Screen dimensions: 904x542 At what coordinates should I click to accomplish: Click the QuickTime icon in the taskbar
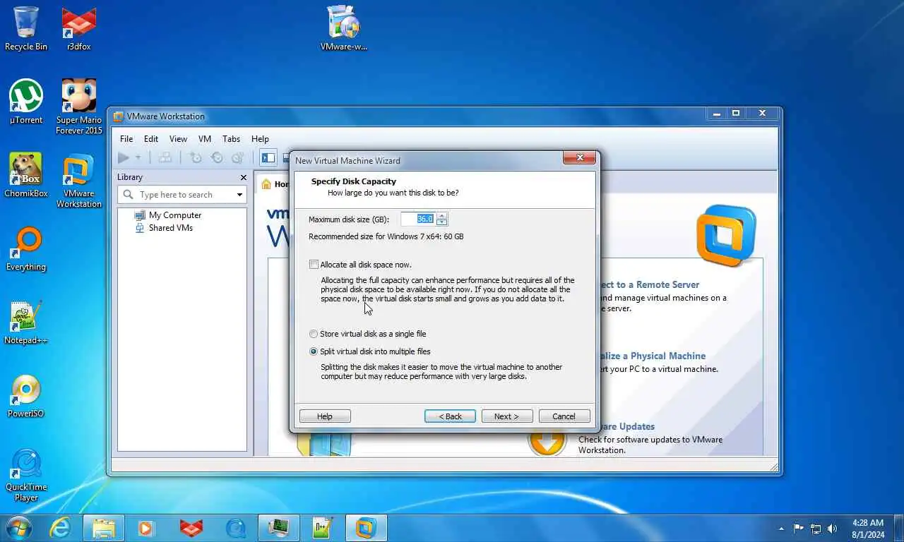pos(235,528)
